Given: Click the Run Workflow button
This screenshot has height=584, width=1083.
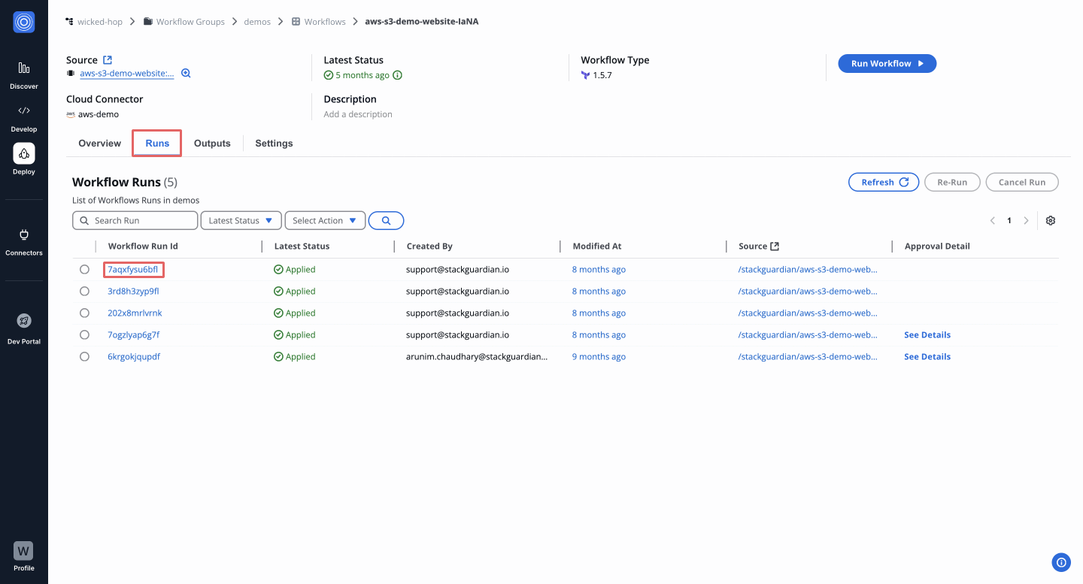Looking at the screenshot, I should (x=887, y=63).
